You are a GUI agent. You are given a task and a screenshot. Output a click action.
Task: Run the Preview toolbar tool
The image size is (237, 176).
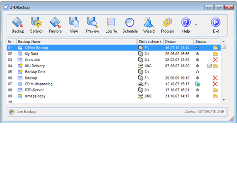(92, 25)
